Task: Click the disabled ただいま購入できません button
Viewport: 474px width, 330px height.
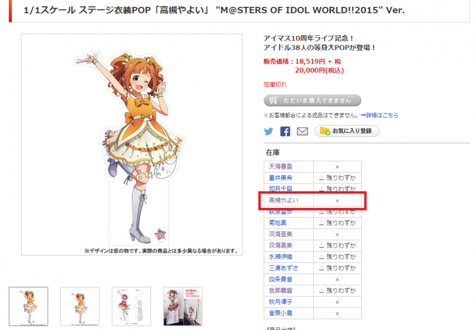Action: click(312, 101)
